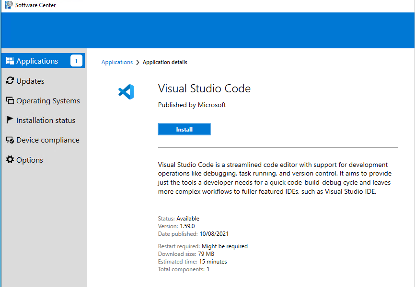The width and height of the screenshot is (415, 287).
Task: Click the Updates refresh icon
Action: tap(9, 81)
